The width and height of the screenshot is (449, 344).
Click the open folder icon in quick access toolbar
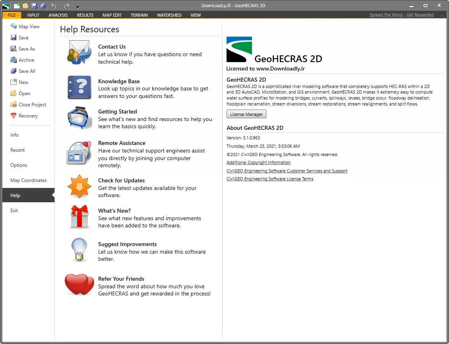point(26,6)
